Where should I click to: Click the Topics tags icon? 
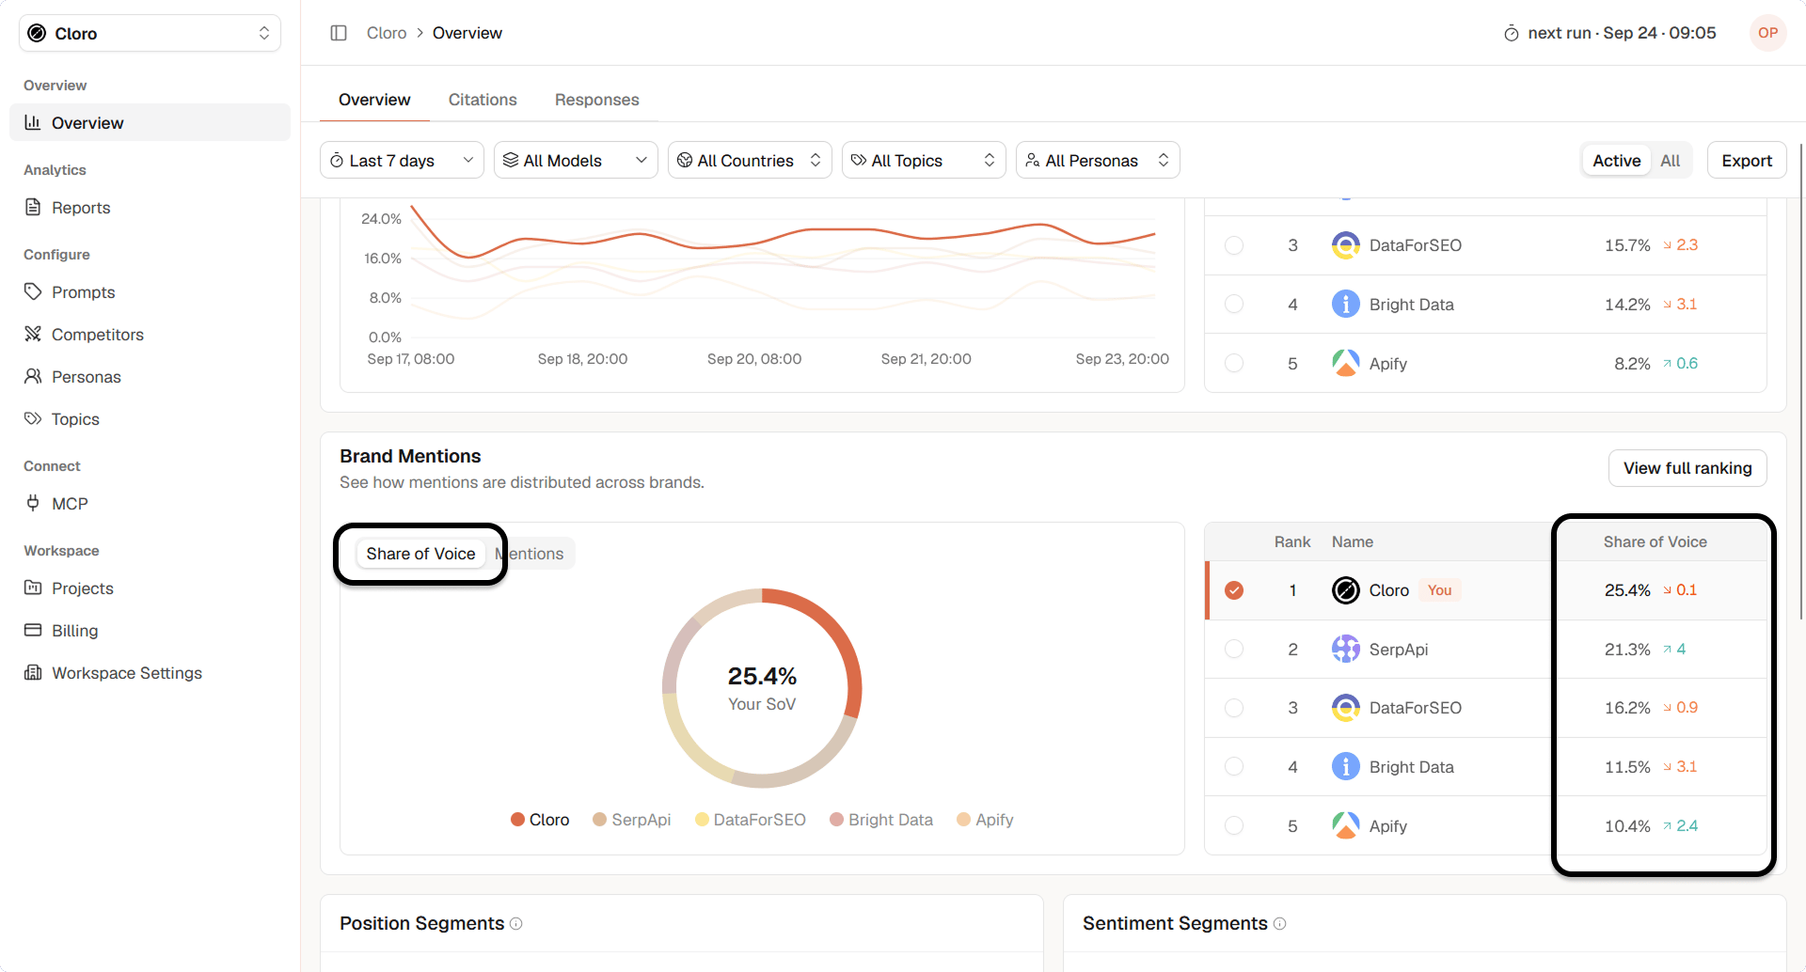click(x=33, y=418)
